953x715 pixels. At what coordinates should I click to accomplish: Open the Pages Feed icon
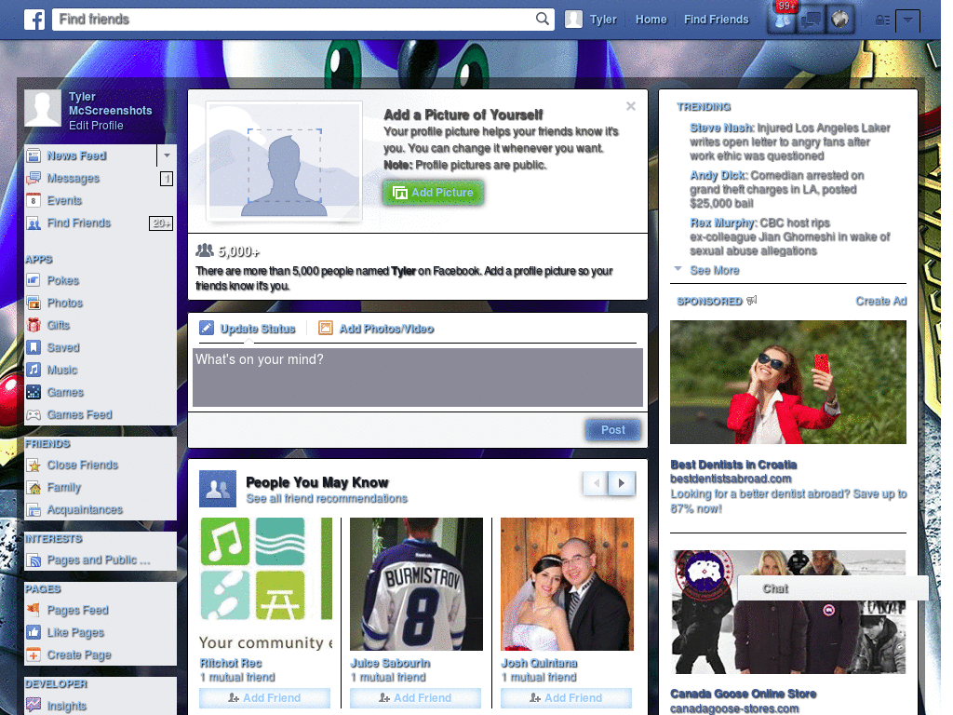[34, 610]
